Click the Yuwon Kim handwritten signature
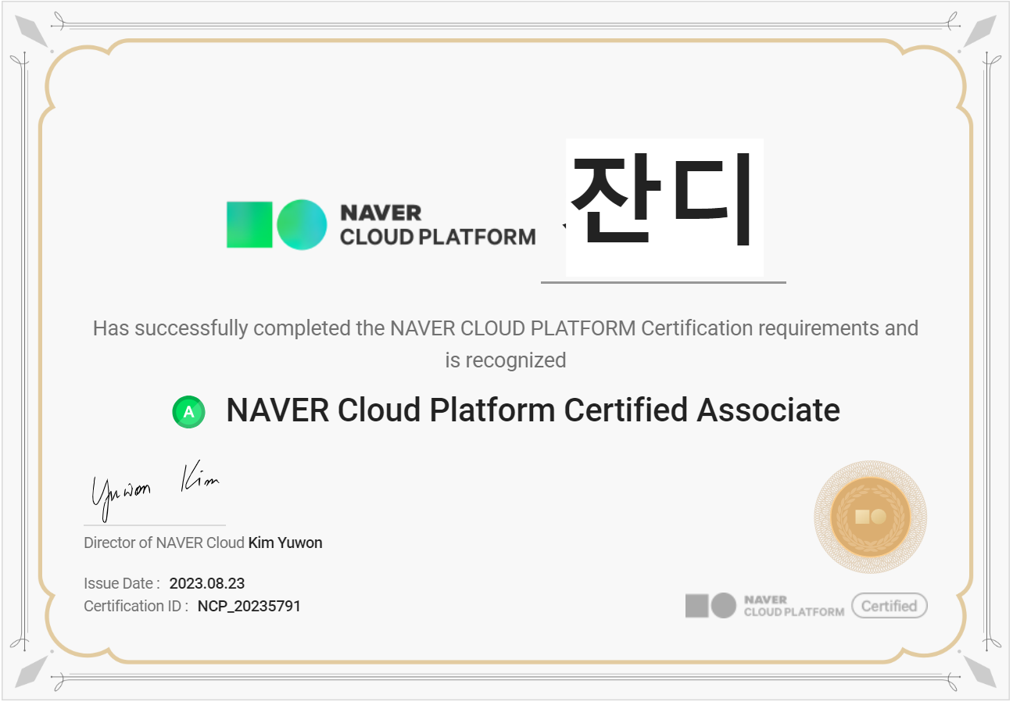The width and height of the screenshot is (1013, 702). click(x=155, y=492)
